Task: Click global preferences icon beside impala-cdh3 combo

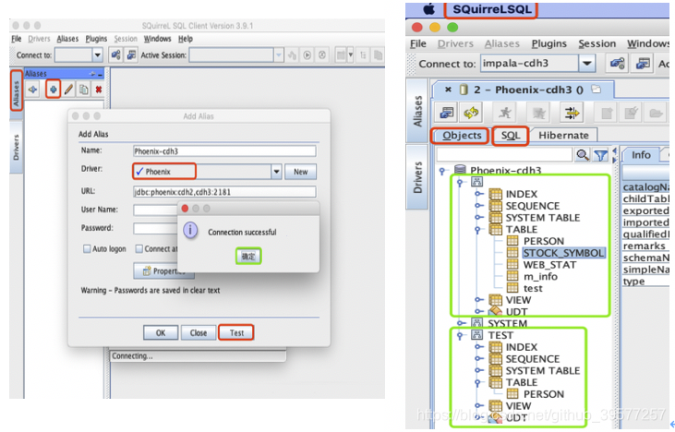Action: [x=618, y=64]
